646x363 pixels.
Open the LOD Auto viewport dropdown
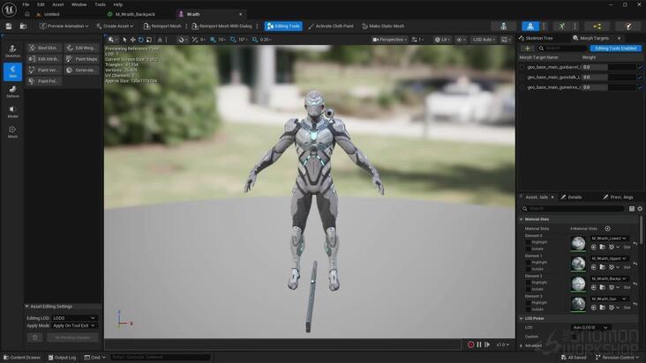(484, 40)
